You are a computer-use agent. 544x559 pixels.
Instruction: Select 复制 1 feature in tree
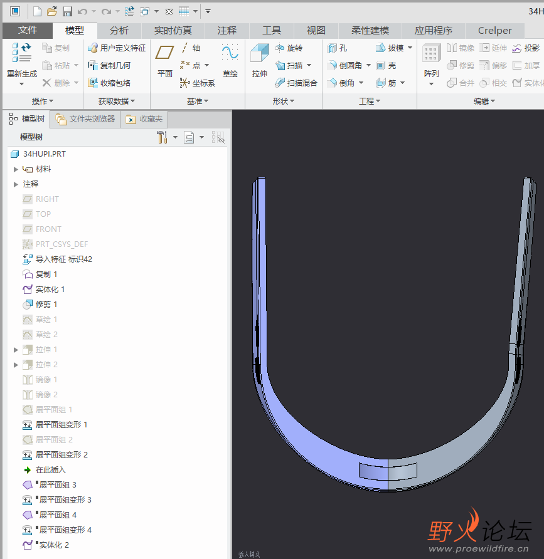coord(40,274)
